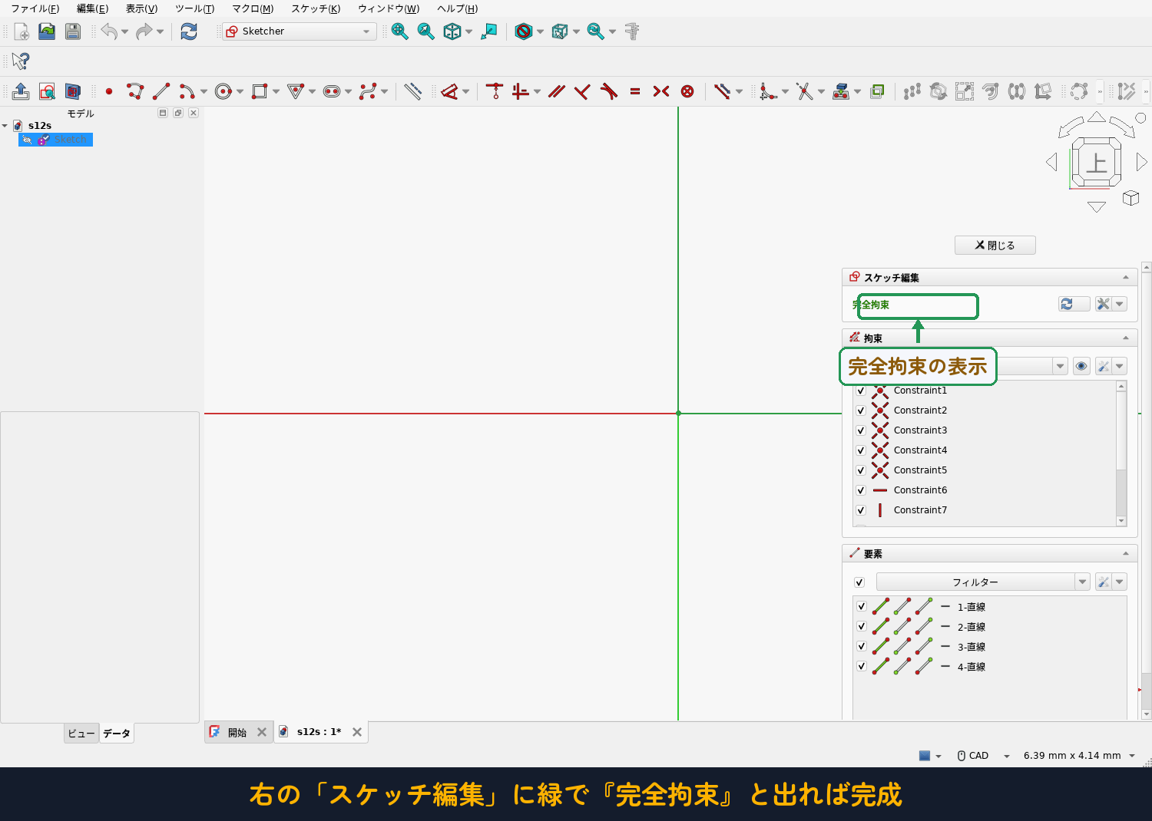Toggle the 3-直線 element checkbox
The height and width of the screenshot is (821, 1152).
pyautogui.click(x=862, y=646)
